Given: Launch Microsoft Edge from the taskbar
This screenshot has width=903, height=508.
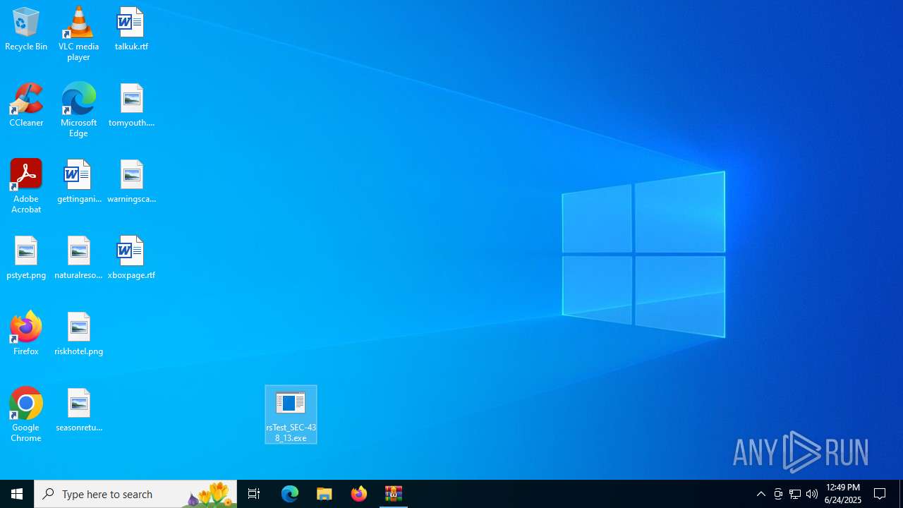Looking at the screenshot, I should pos(290,494).
